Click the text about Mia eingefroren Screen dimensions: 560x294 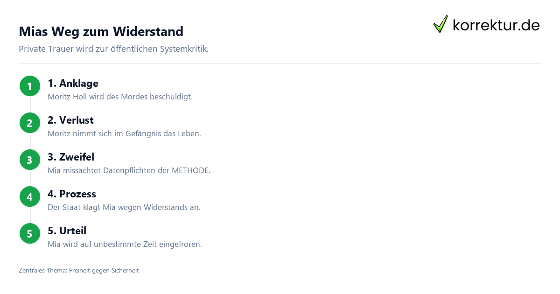125,245
